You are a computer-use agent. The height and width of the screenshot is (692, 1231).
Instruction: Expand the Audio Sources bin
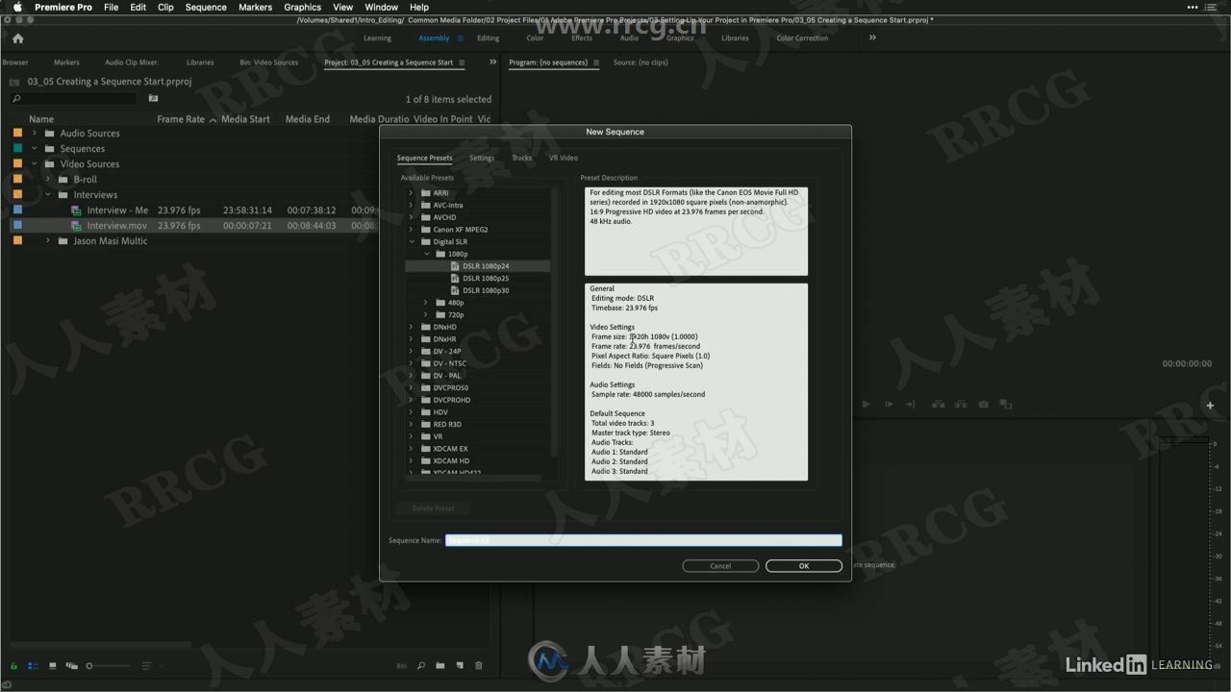[35, 134]
